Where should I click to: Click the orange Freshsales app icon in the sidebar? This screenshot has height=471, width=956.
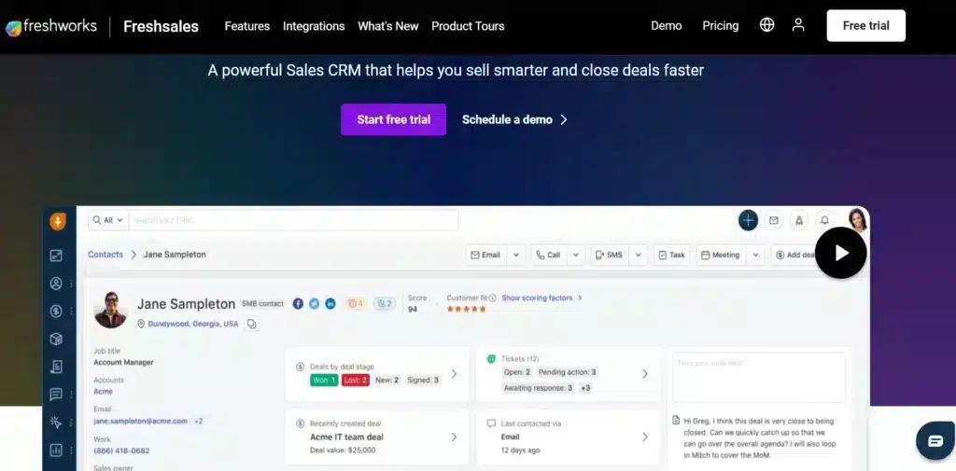(x=57, y=221)
